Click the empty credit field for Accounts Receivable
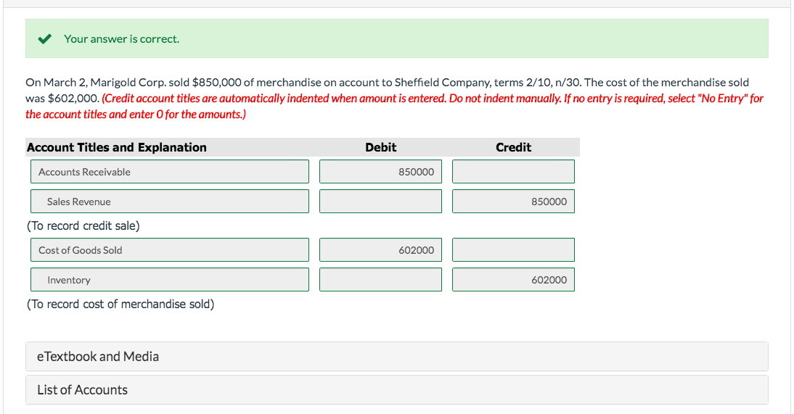 (513, 172)
